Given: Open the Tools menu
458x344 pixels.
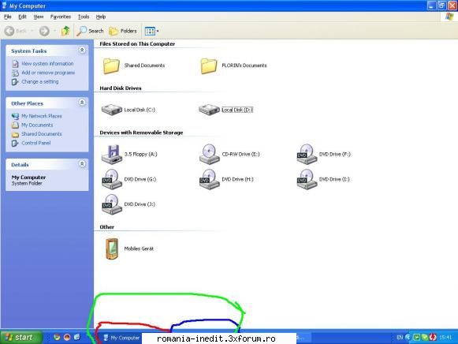Looking at the screenshot, I should pyautogui.click(x=84, y=17).
